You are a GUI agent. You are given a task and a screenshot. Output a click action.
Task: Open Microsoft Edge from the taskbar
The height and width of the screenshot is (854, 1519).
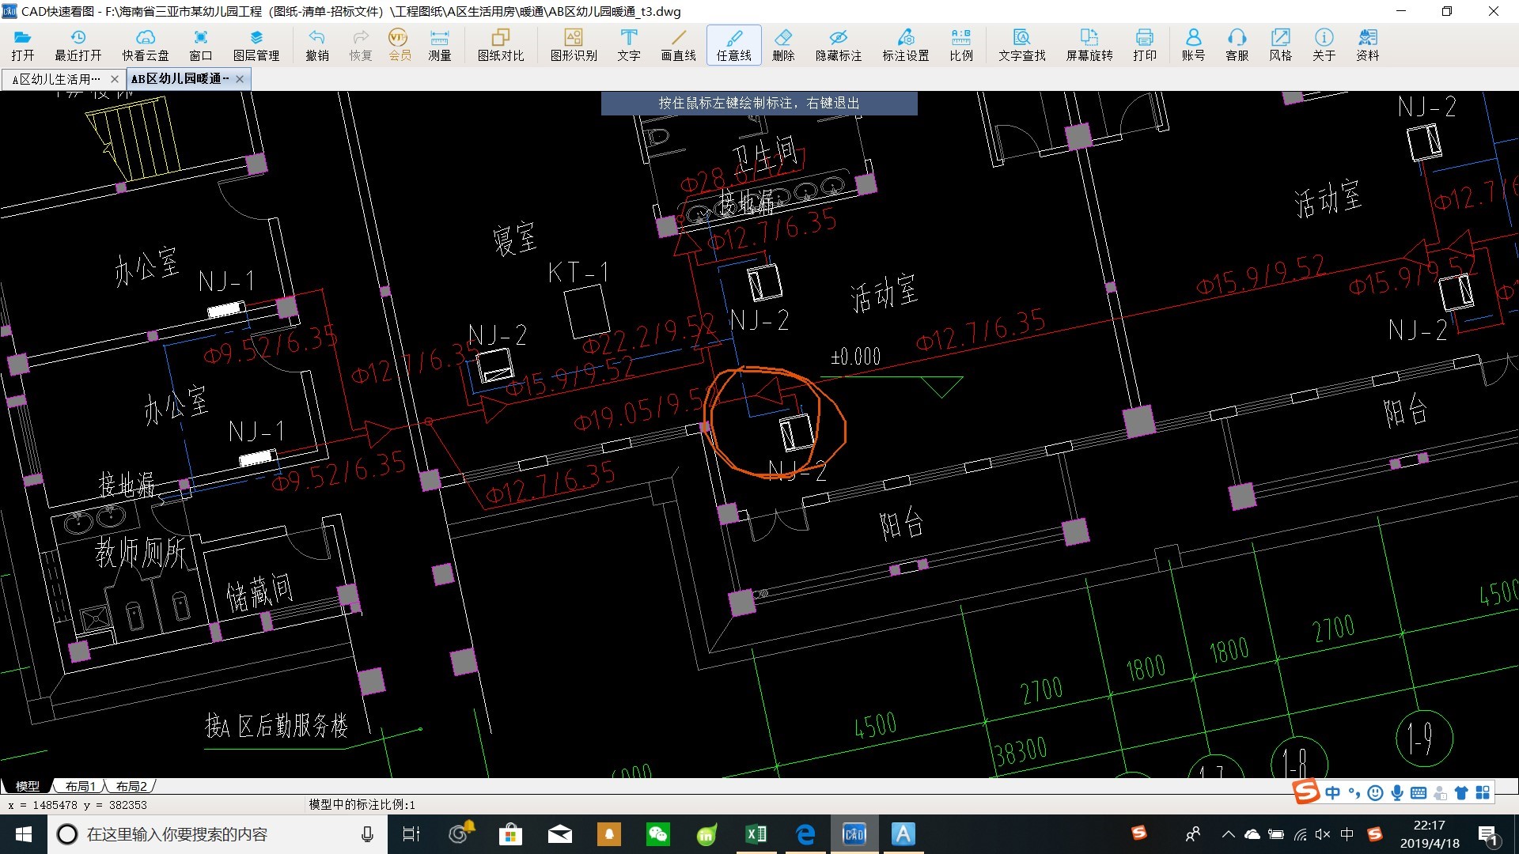805,834
